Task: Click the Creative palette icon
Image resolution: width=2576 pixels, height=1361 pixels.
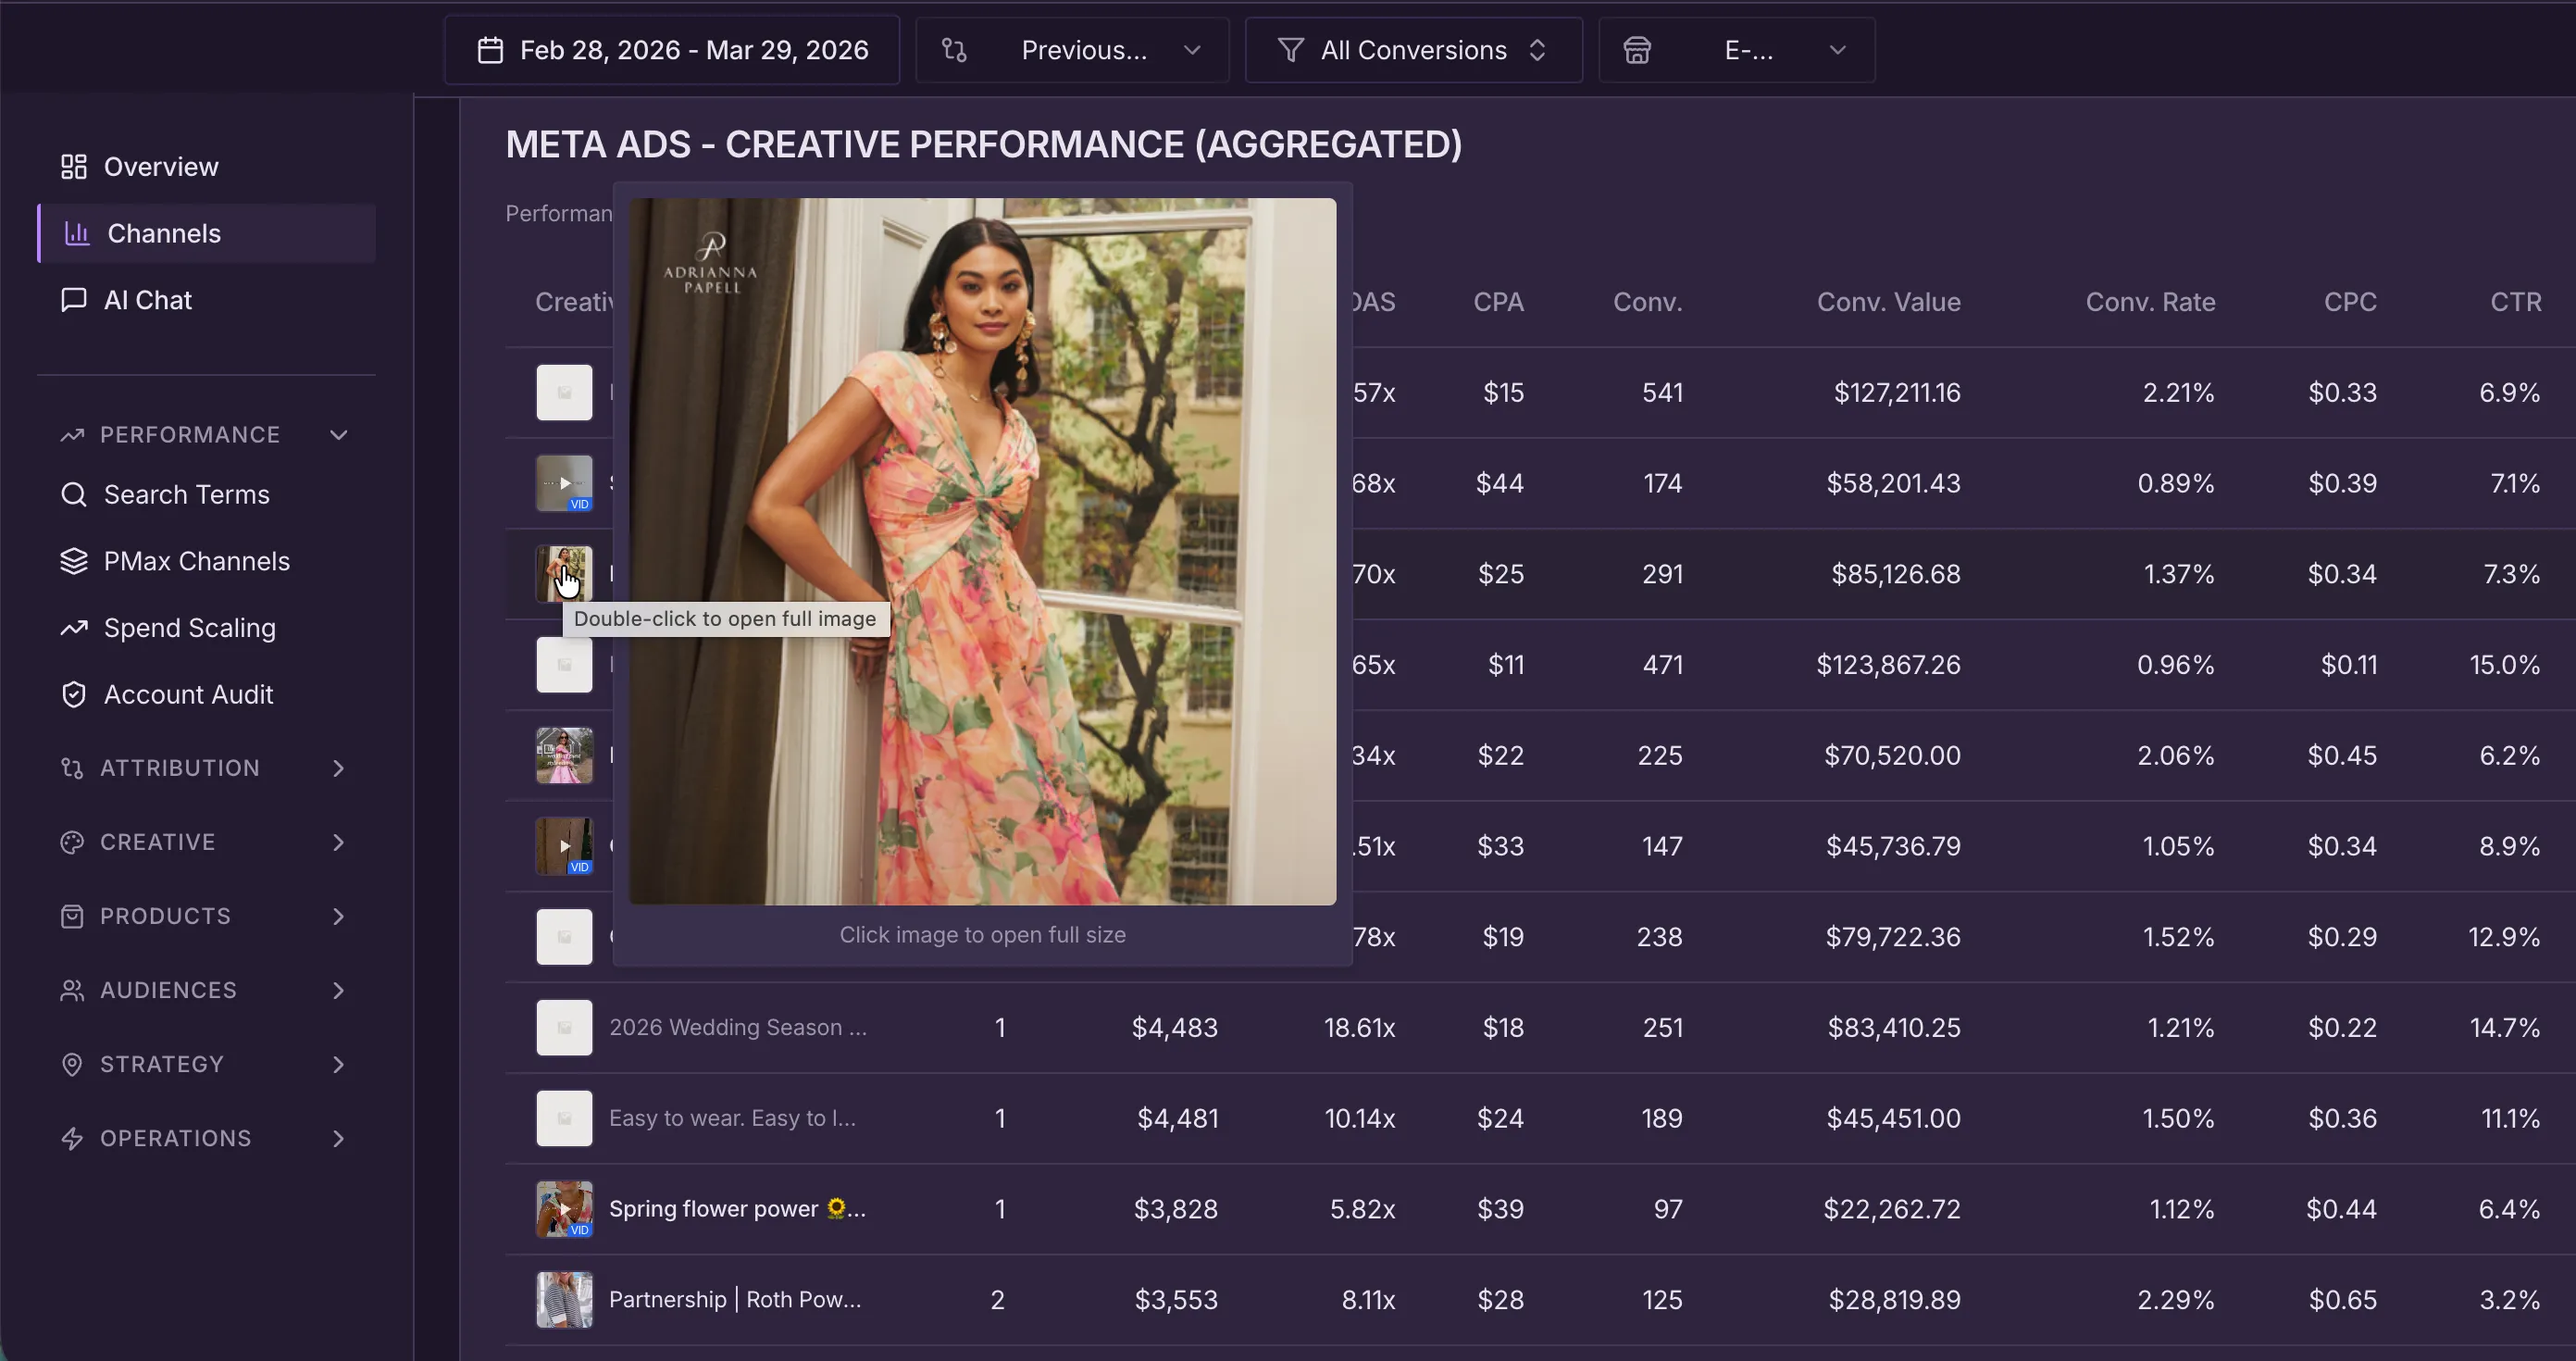Action: pos(72,842)
